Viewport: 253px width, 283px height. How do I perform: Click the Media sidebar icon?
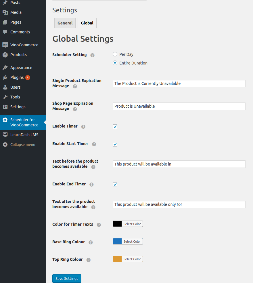tap(5, 12)
